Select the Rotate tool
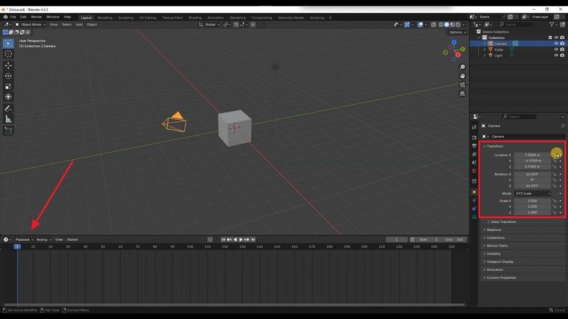 tap(8, 75)
